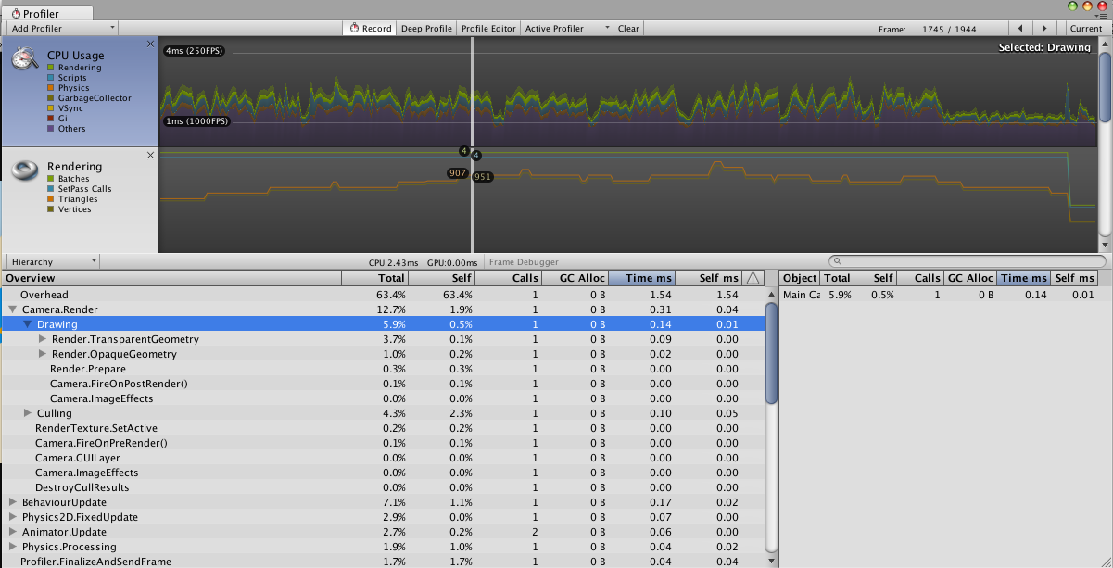Enable Deep Profile mode
Screen dimensions: 1113x568
click(x=425, y=28)
